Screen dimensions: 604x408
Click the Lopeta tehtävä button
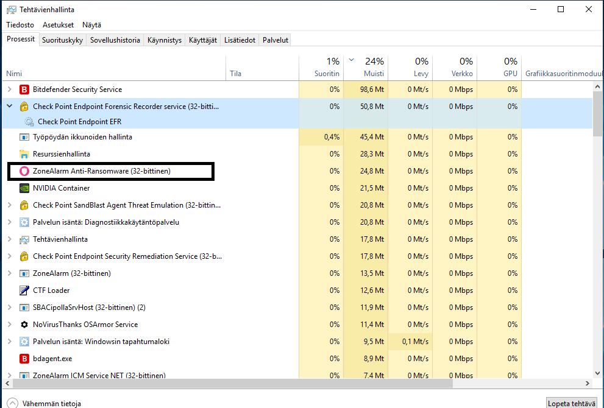[x=572, y=403]
